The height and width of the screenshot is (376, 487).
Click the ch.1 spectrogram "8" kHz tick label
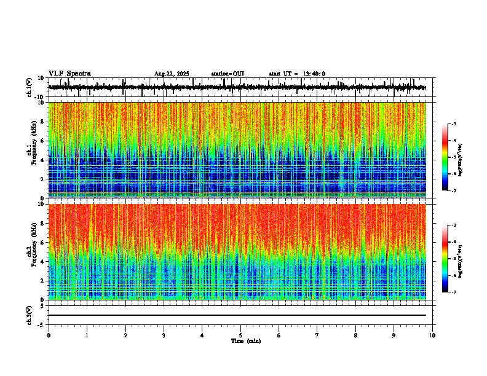click(42, 122)
